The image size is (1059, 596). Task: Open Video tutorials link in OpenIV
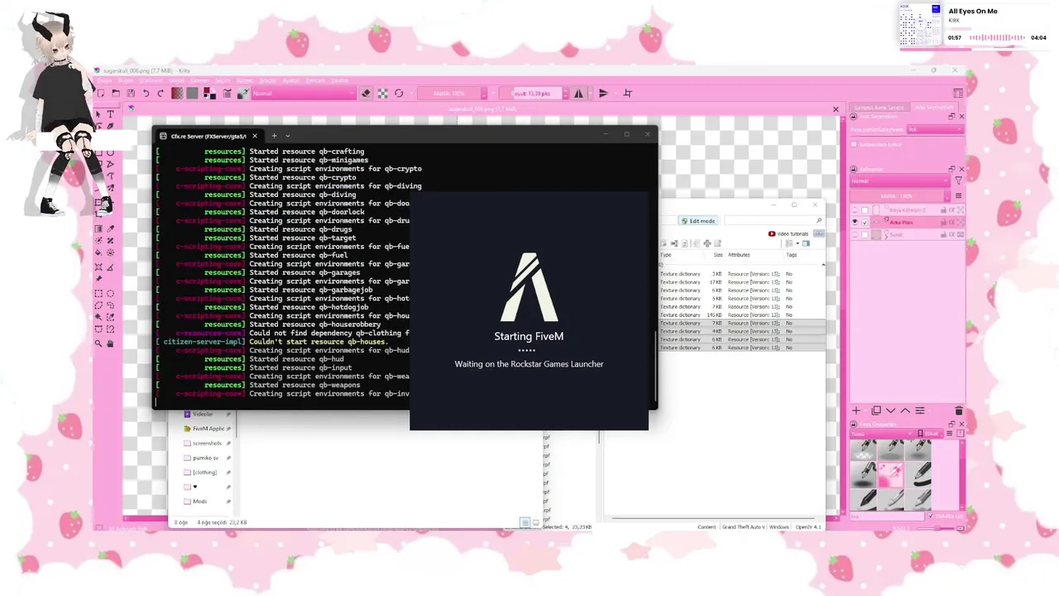pyautogui.click(x=788, y=233)
